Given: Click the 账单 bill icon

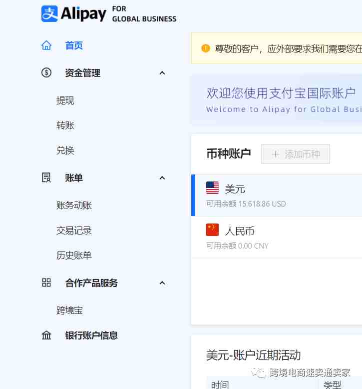Looking at the screenshot, I should [x=46, y=177].
